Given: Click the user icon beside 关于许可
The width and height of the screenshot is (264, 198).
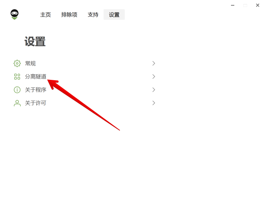Looking at the screenshot, I should coord(17,103).
